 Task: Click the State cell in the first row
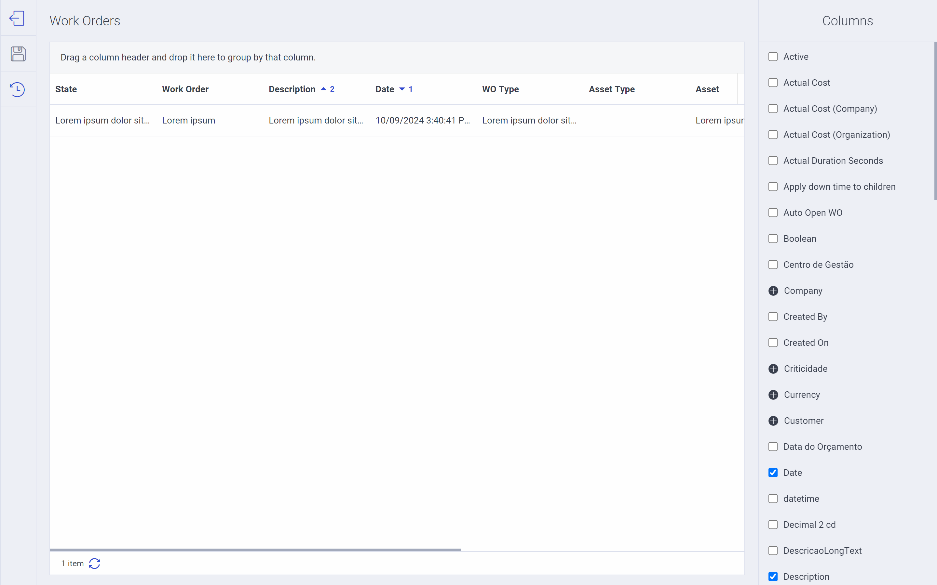tap(102, 120)
